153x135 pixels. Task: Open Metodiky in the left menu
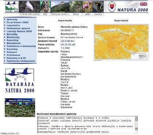(x=12, y=34)
